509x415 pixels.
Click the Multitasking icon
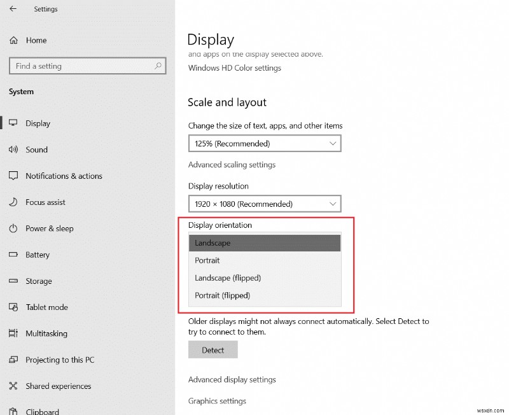click(x=14, y=334)
